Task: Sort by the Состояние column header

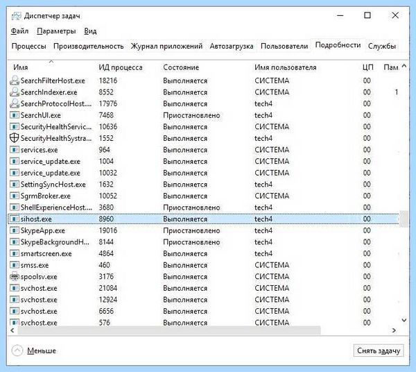Action: 181,67
